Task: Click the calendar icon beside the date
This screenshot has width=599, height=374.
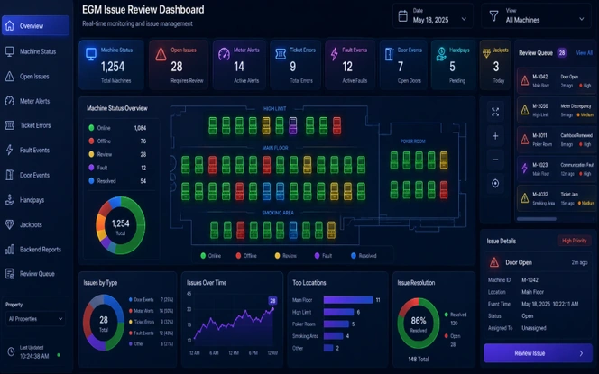Action: tap(402, 15)
